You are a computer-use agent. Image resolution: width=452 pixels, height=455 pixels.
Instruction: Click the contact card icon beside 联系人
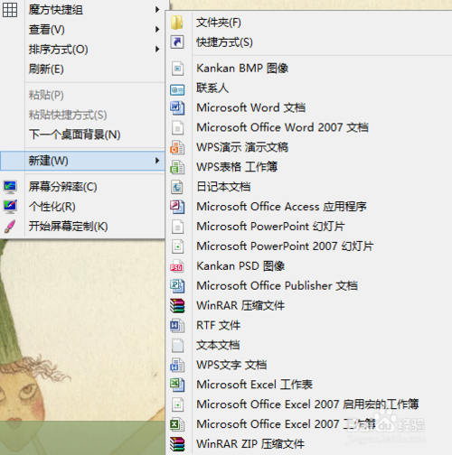coord(177,89)
